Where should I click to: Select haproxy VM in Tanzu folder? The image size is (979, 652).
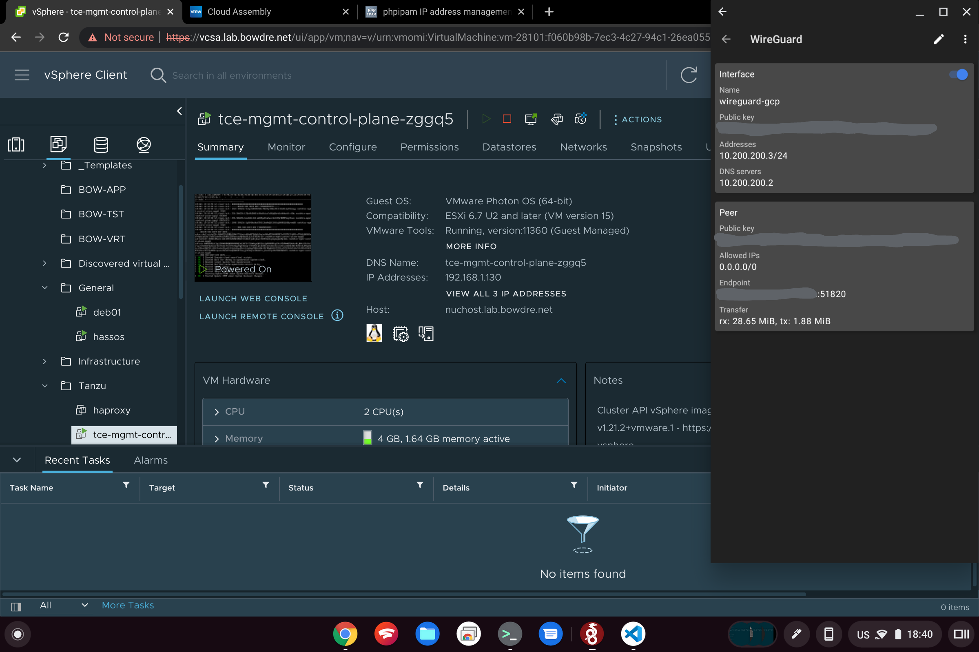pos(111,411)
